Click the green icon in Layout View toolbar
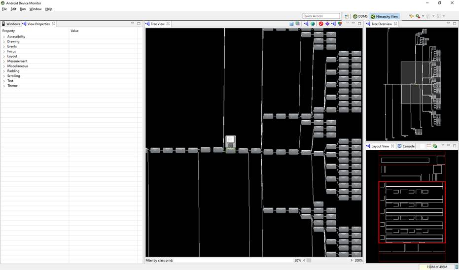Screen dimensions: 459x270 435,146
